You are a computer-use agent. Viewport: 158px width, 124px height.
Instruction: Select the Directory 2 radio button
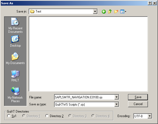(x=47, y=116)
